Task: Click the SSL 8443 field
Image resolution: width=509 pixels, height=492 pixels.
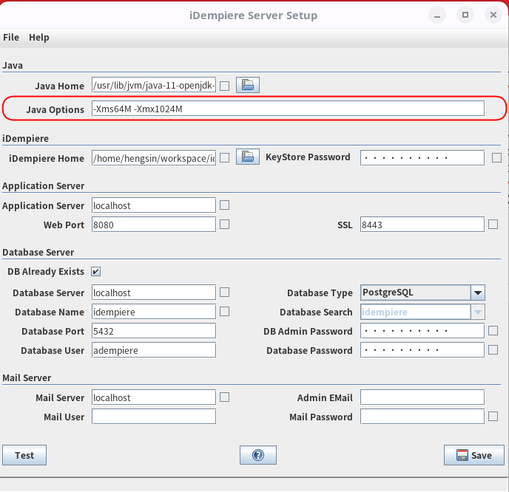Action: point(422,225)
